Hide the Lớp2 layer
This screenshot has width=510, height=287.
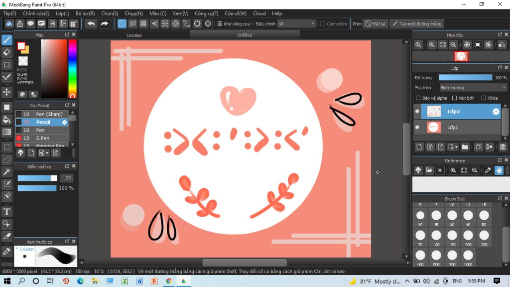[x=417, y=112]
